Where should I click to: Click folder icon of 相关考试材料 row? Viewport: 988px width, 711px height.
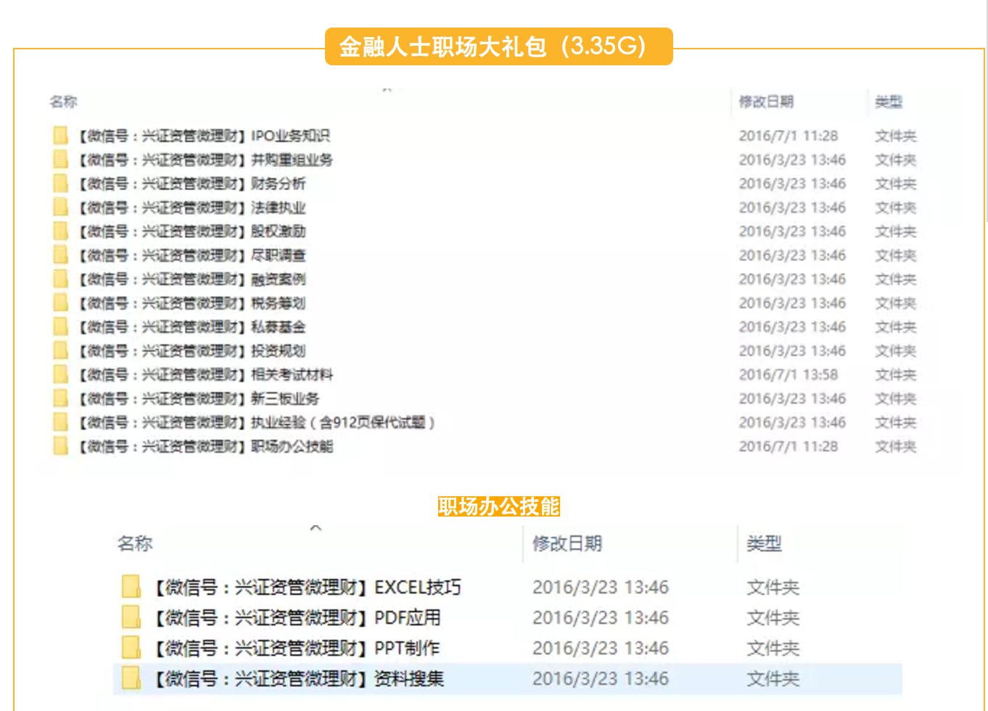coord(60,375)
